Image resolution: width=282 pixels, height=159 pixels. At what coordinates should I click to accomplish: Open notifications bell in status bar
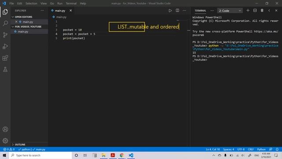tap(277, 149)
